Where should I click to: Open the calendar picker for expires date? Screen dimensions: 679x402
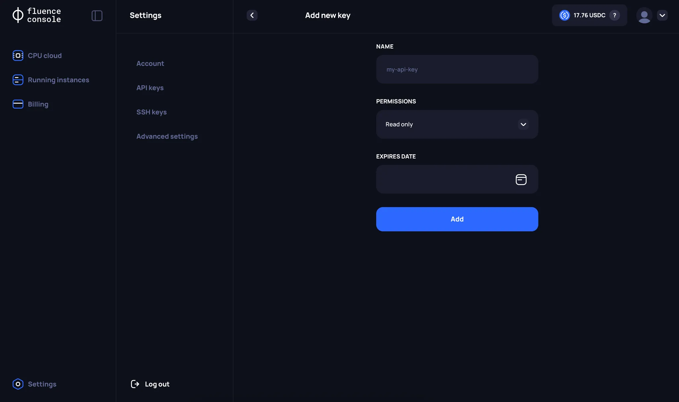[x=521, y=179]
